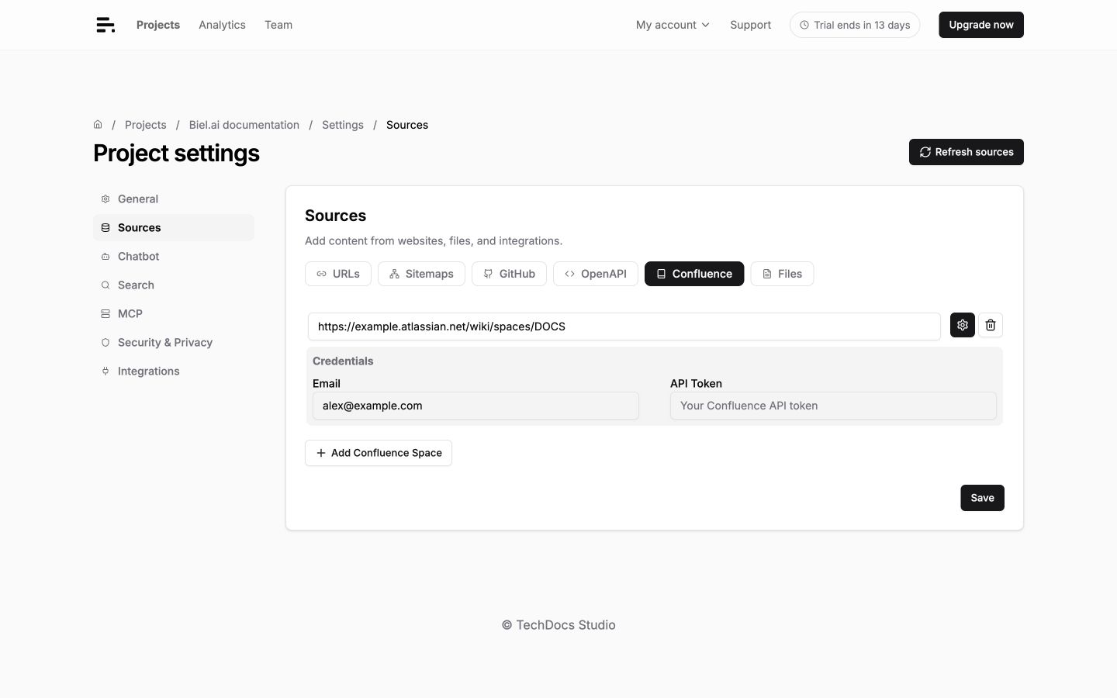The height and width of the screenshot is (698, 1117).
Task: Click the app logo icon in header
Action: tap(105, 25)
